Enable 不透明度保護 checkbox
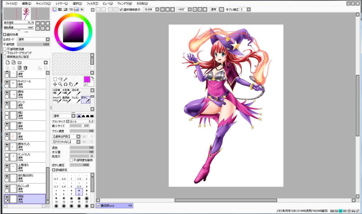 5,49
